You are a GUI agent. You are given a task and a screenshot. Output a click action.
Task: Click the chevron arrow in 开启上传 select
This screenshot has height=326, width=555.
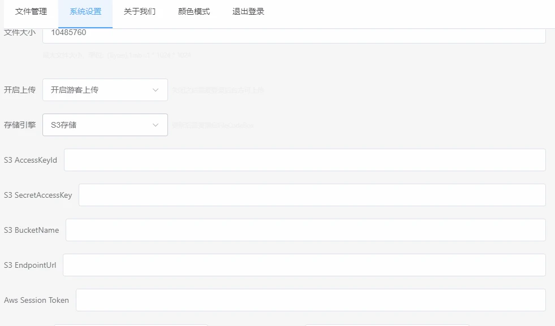click(x=156, y=90)
